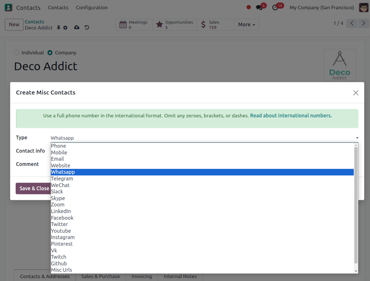Click the discard undo arrow icon
Viewport: 370px width, 281px height.
pyautogui.click(x=87, y=27)
